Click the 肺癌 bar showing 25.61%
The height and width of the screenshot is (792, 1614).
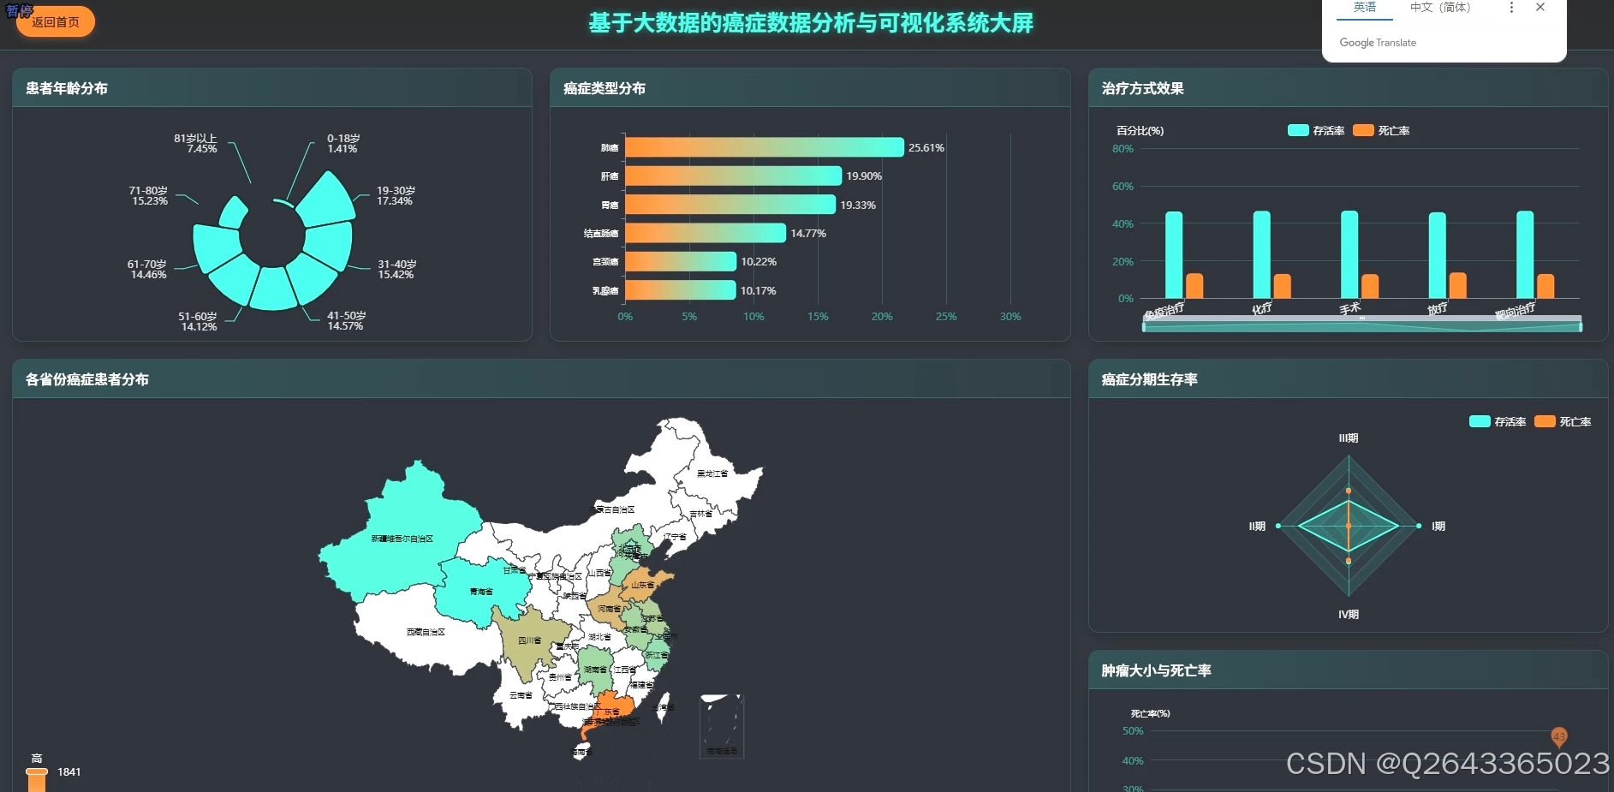[765, 147]
